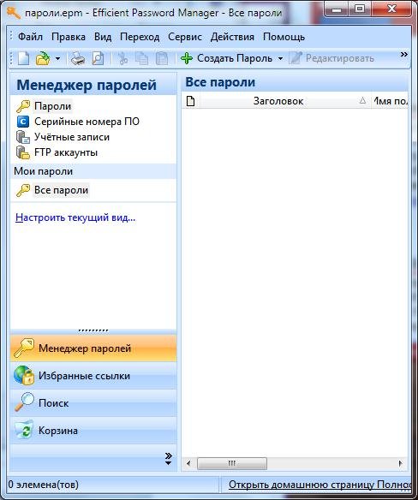Click the document icon column header
This screenshot has width=418, height=500.
pyautogui.click(x=190, y=101)
